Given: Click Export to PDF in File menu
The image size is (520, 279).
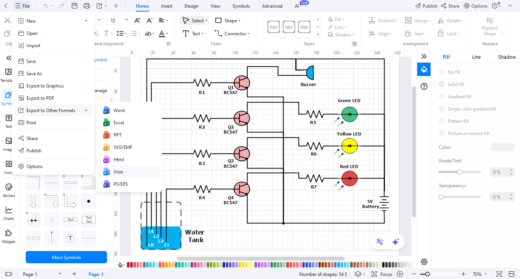Looking at the screenshot, I should point(53,98).
